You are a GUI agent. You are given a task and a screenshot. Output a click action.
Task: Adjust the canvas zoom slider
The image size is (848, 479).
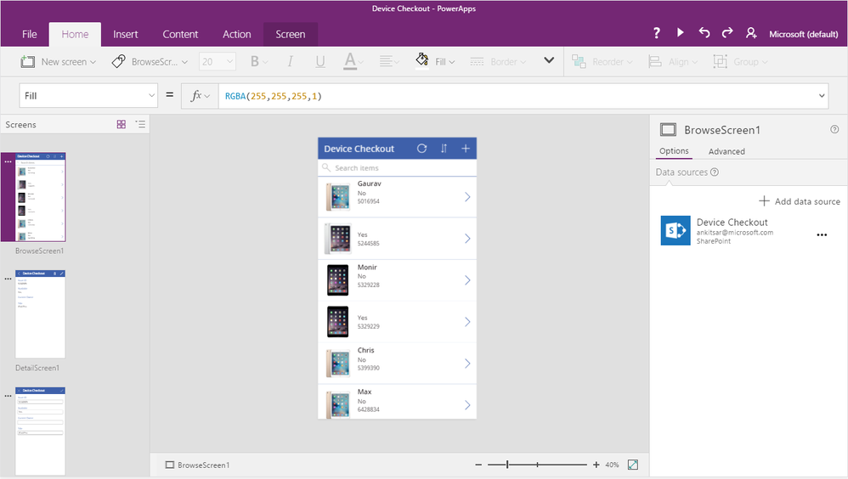pyautogui.click(x=537, y=465)
